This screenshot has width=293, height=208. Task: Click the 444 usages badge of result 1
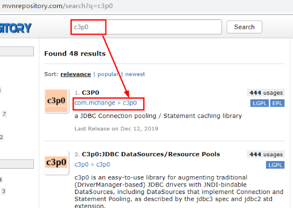point(266,93)
